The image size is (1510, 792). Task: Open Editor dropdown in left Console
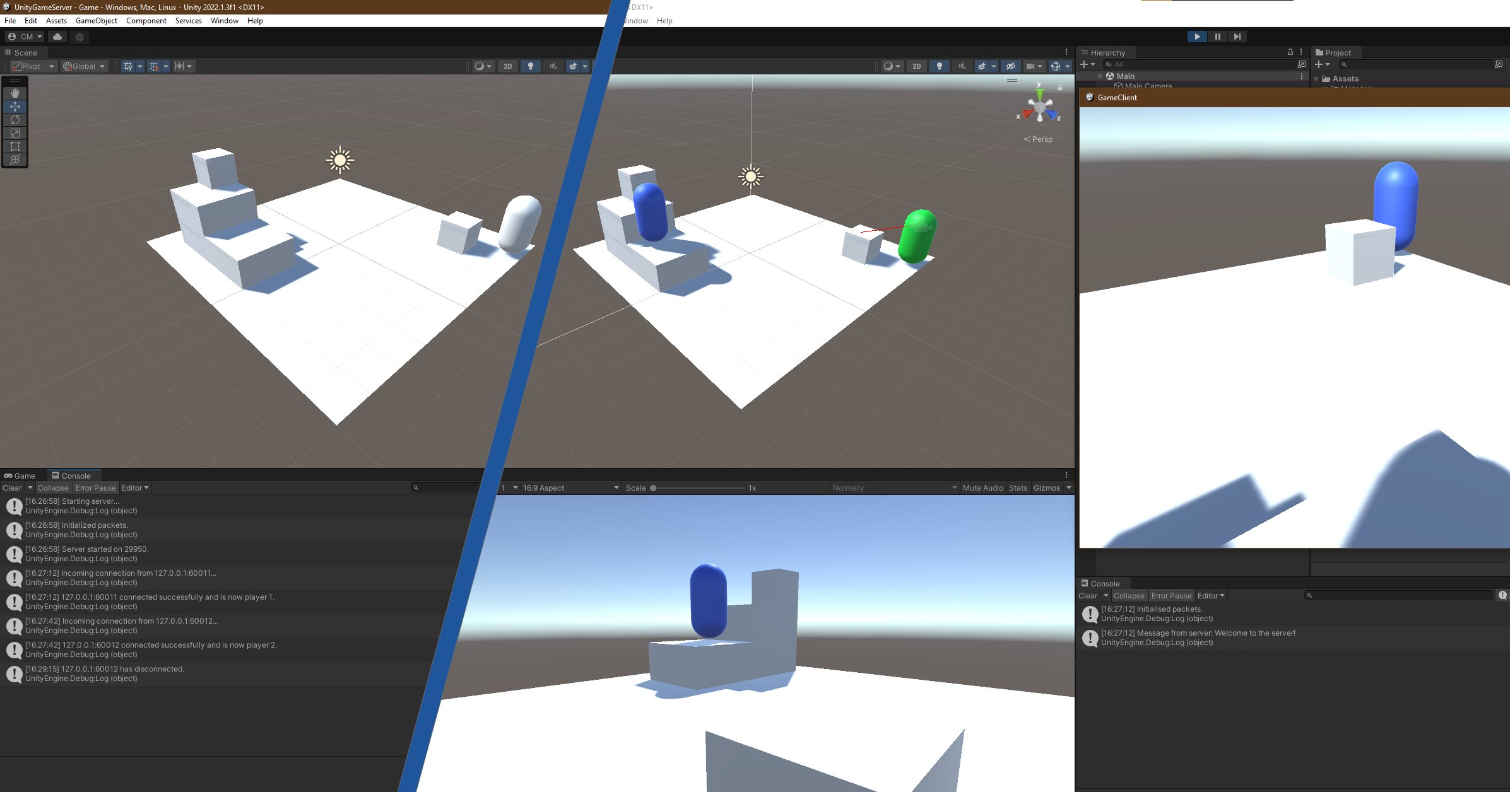tap(135, 487)
